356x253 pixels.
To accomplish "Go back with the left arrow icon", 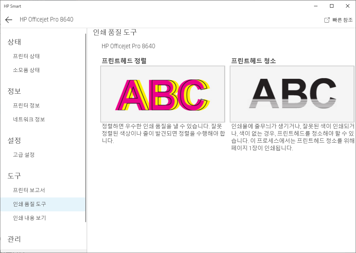I will 9,20.
